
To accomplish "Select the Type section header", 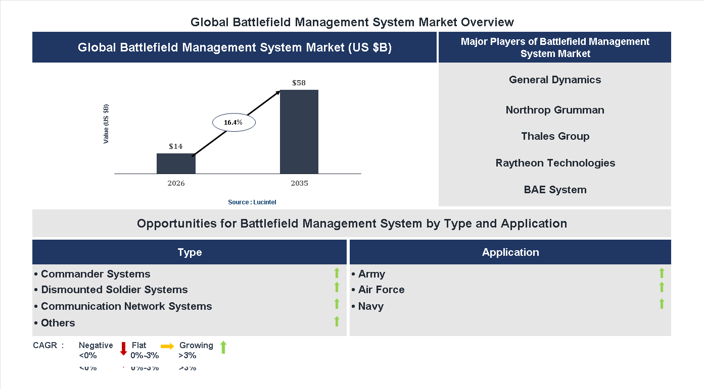I will pyautogui.click(x=190, y=252).
